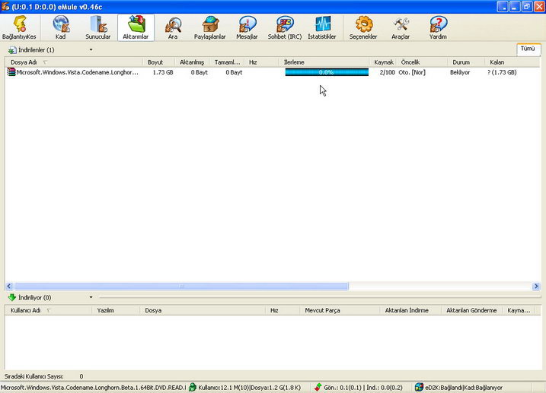Click the 1.73 GB size cell

(163, 72)
